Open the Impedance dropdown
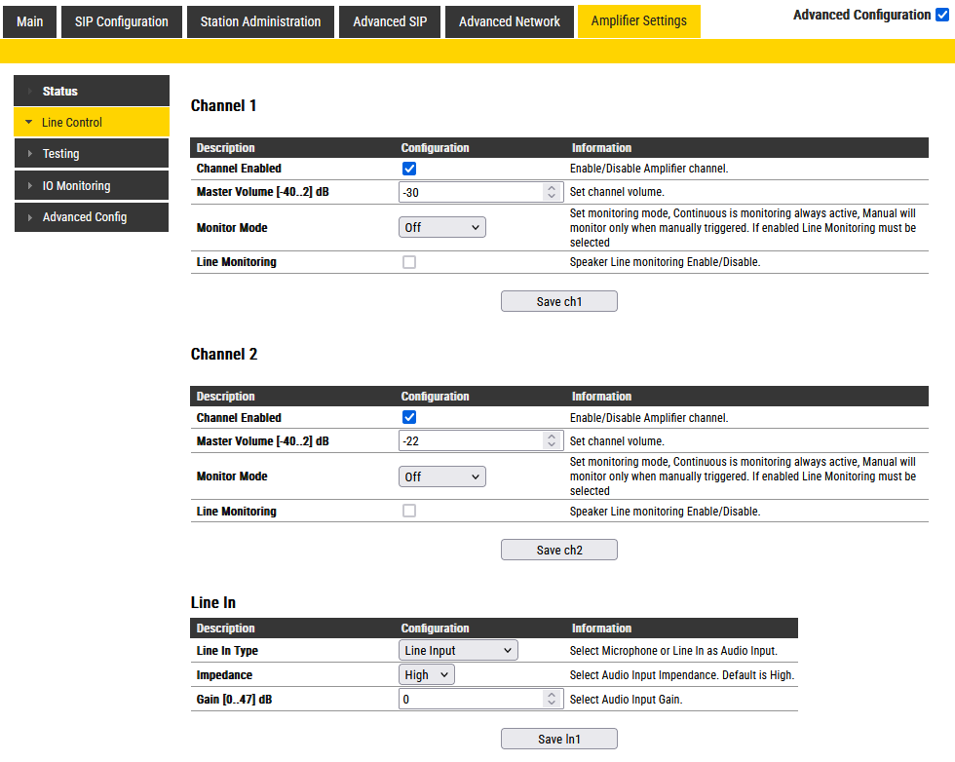 click(427, 674)
